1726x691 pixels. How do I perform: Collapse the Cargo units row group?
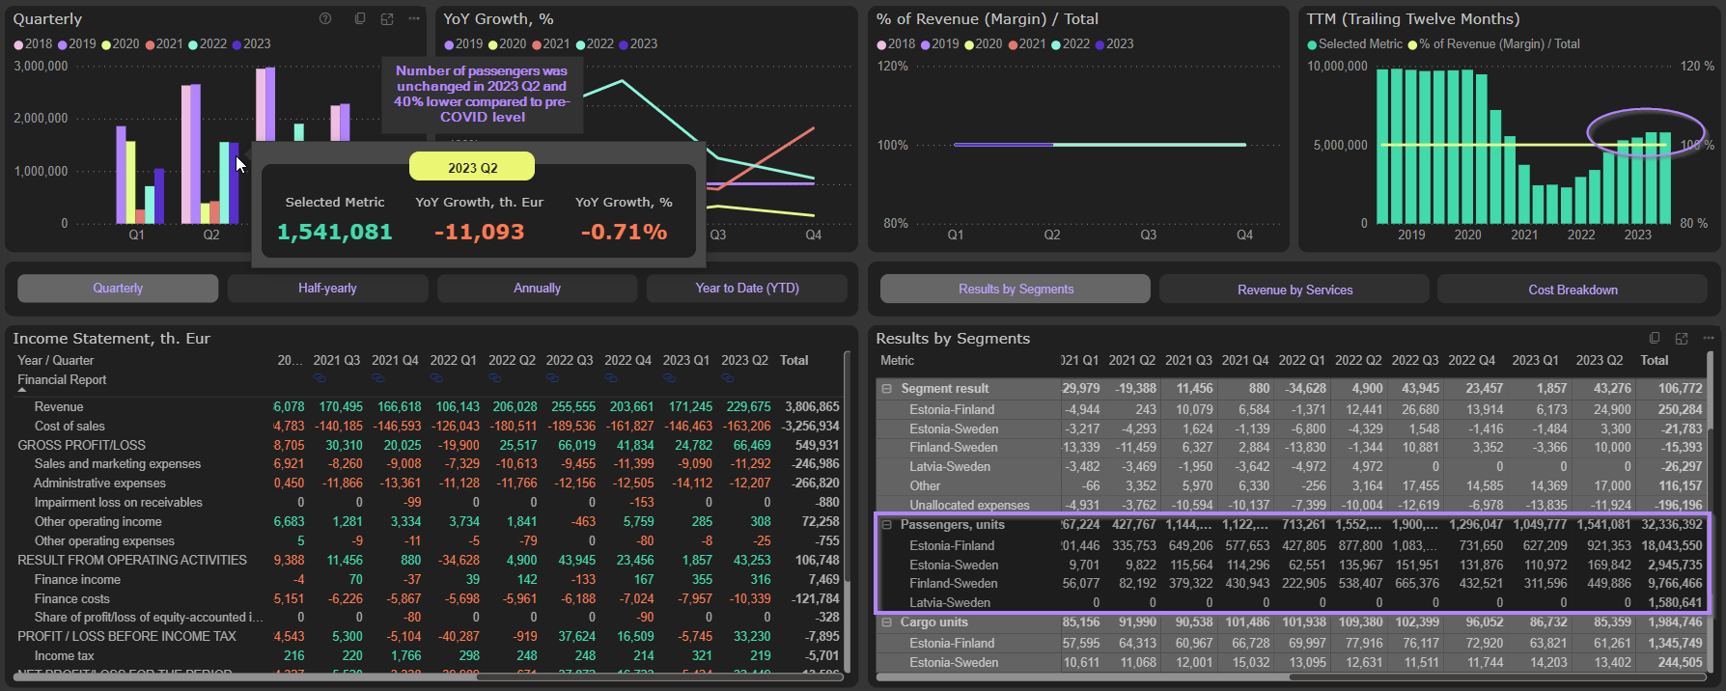click(886, 622)
